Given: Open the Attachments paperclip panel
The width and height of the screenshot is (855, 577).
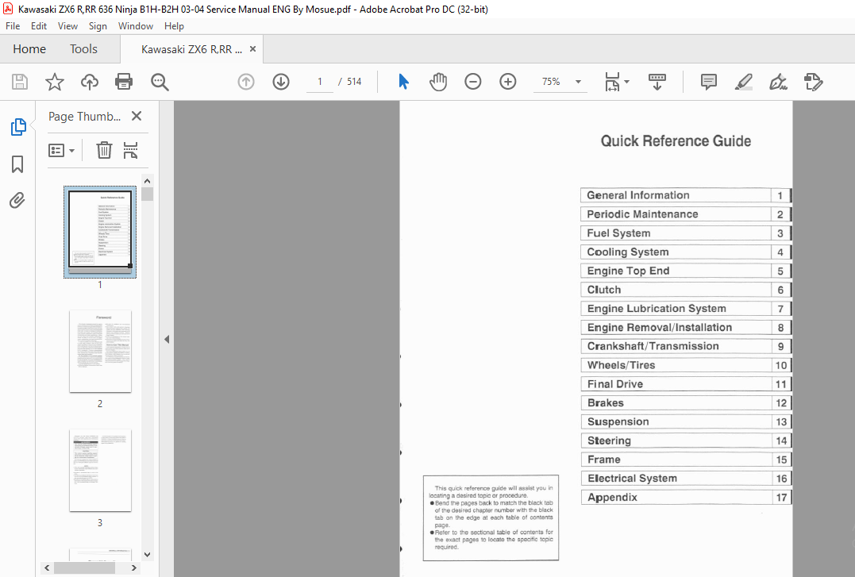Looking at the screenshot, I should tap(17, 200).
